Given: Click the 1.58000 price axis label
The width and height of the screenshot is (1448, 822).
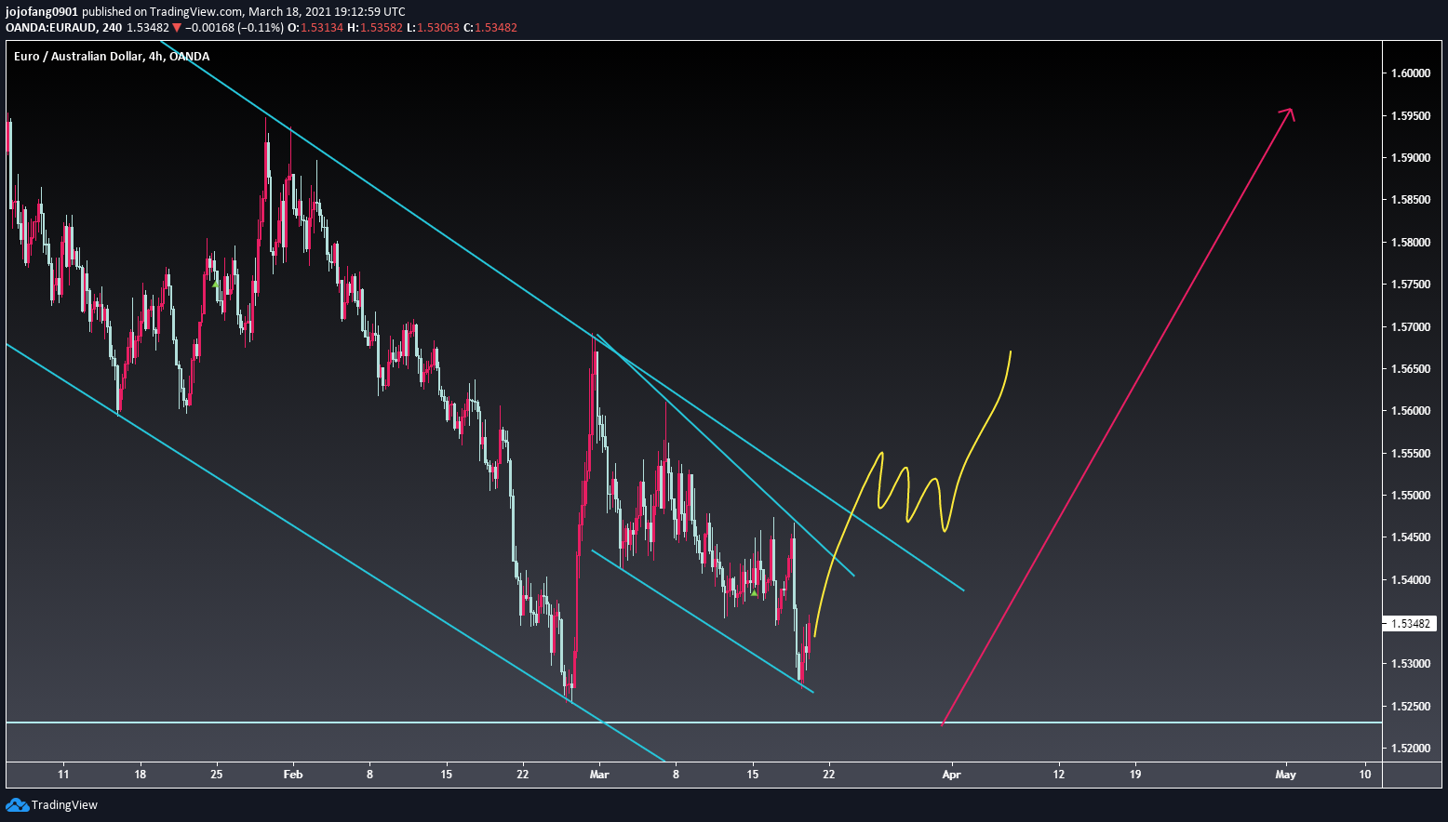Looking at the screenshot, I should tap(1411, 243).
